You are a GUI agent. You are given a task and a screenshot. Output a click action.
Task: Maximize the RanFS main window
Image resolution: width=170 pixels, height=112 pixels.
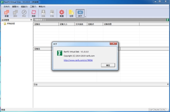[x=160, y=2]
